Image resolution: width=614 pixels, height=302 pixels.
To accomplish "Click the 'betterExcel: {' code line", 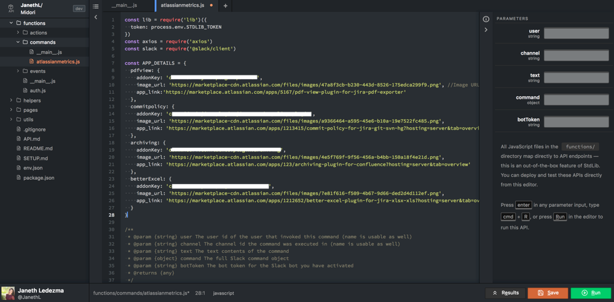I will [x=151, y=179].
